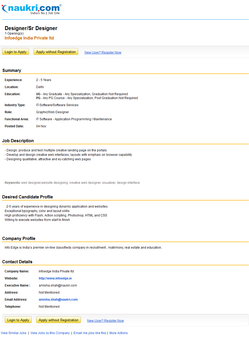Click the experience value 2 - 5 Years
Viewport: 249px width, 338px height.
[44, 80]
